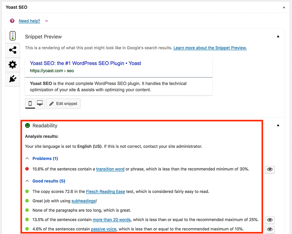Open the Flesch Reading Ease link

point(106,192)
